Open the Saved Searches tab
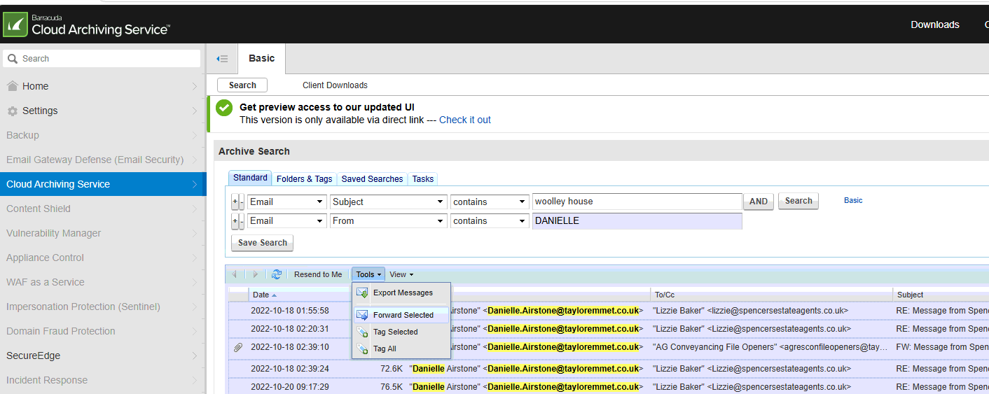Image resolution: width=989 pixels, height=394 pixels. tap(372, 178)
